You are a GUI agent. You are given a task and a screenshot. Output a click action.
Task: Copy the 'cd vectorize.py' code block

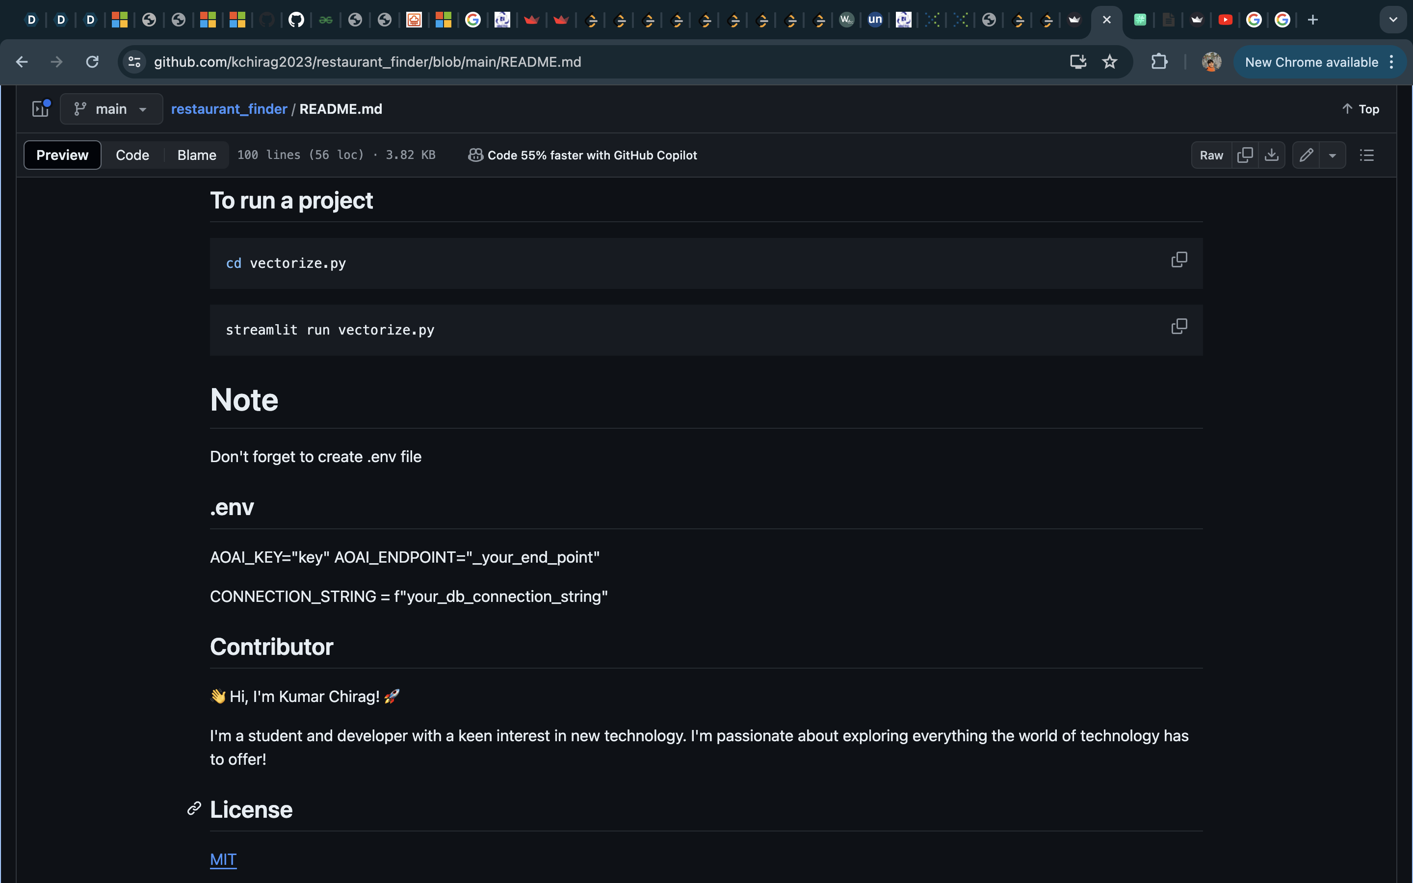pyautogui.click(x=1179, y=260)
